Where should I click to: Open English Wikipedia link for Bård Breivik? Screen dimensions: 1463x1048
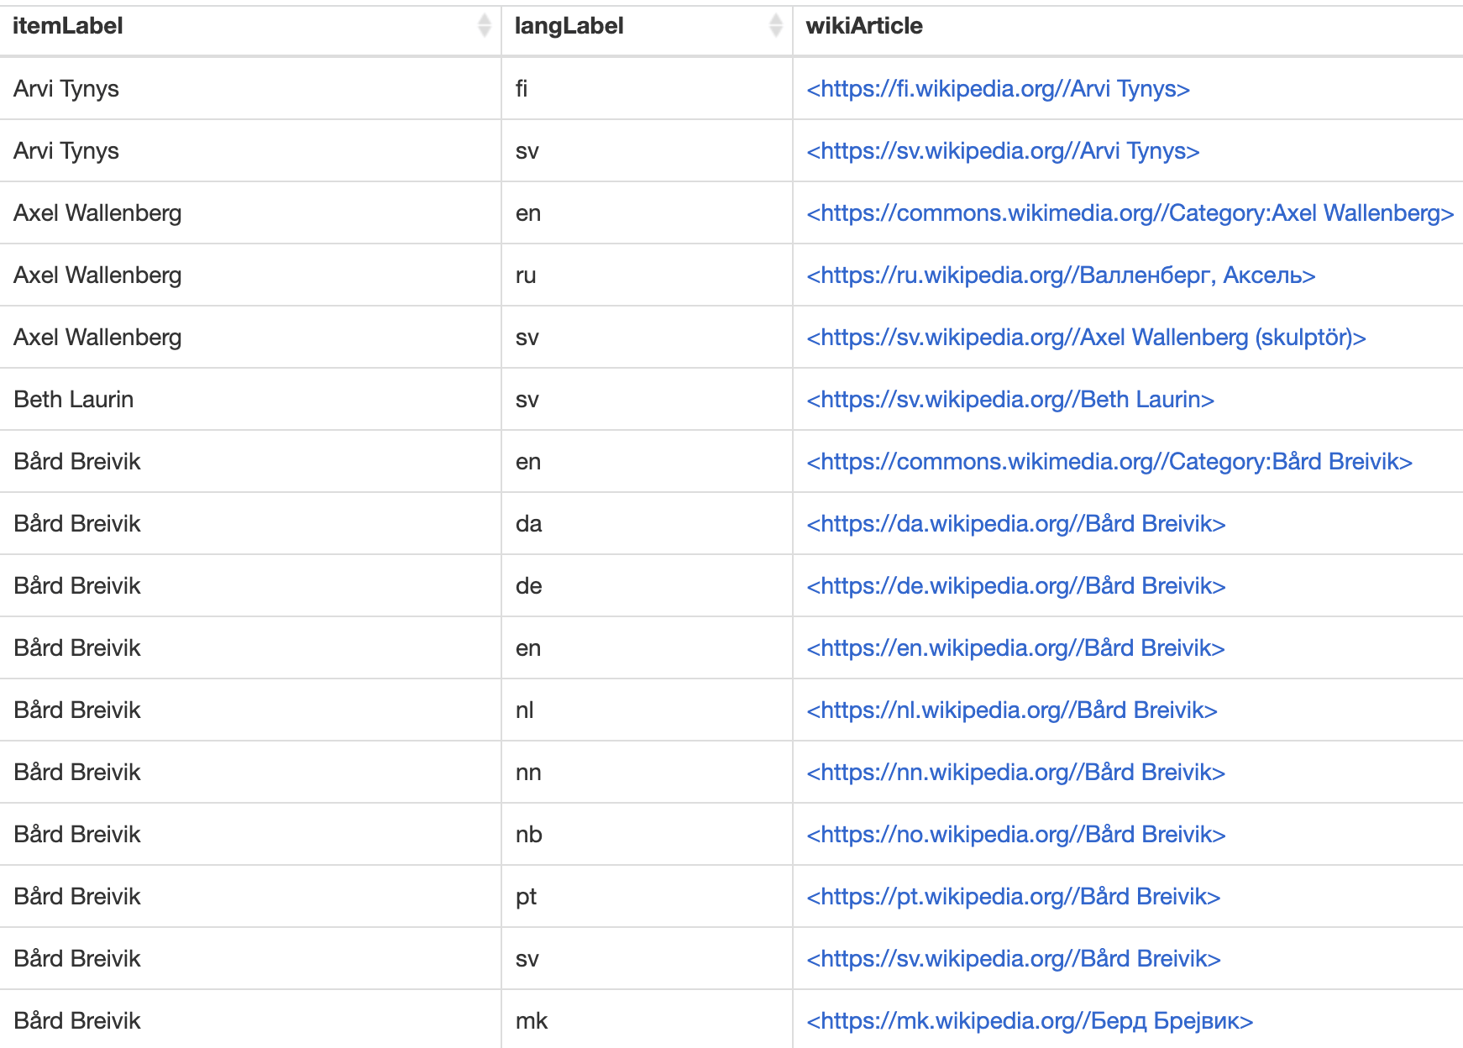pos(1015,648)
